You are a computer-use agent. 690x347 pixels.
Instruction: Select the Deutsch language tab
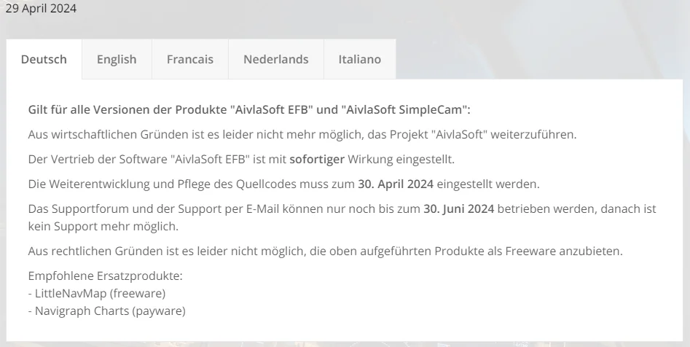(44, 60)
